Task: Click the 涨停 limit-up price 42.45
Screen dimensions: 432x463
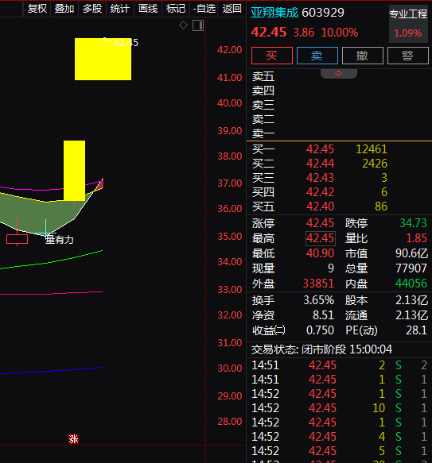Action: pyautogui.click(x=320, y=223)
